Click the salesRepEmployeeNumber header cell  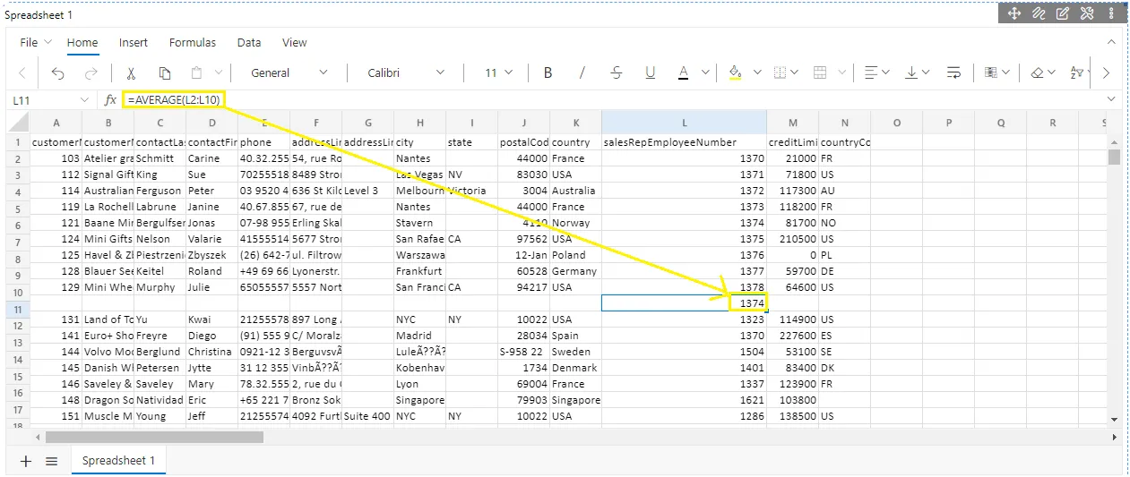[x=684, y=142]
